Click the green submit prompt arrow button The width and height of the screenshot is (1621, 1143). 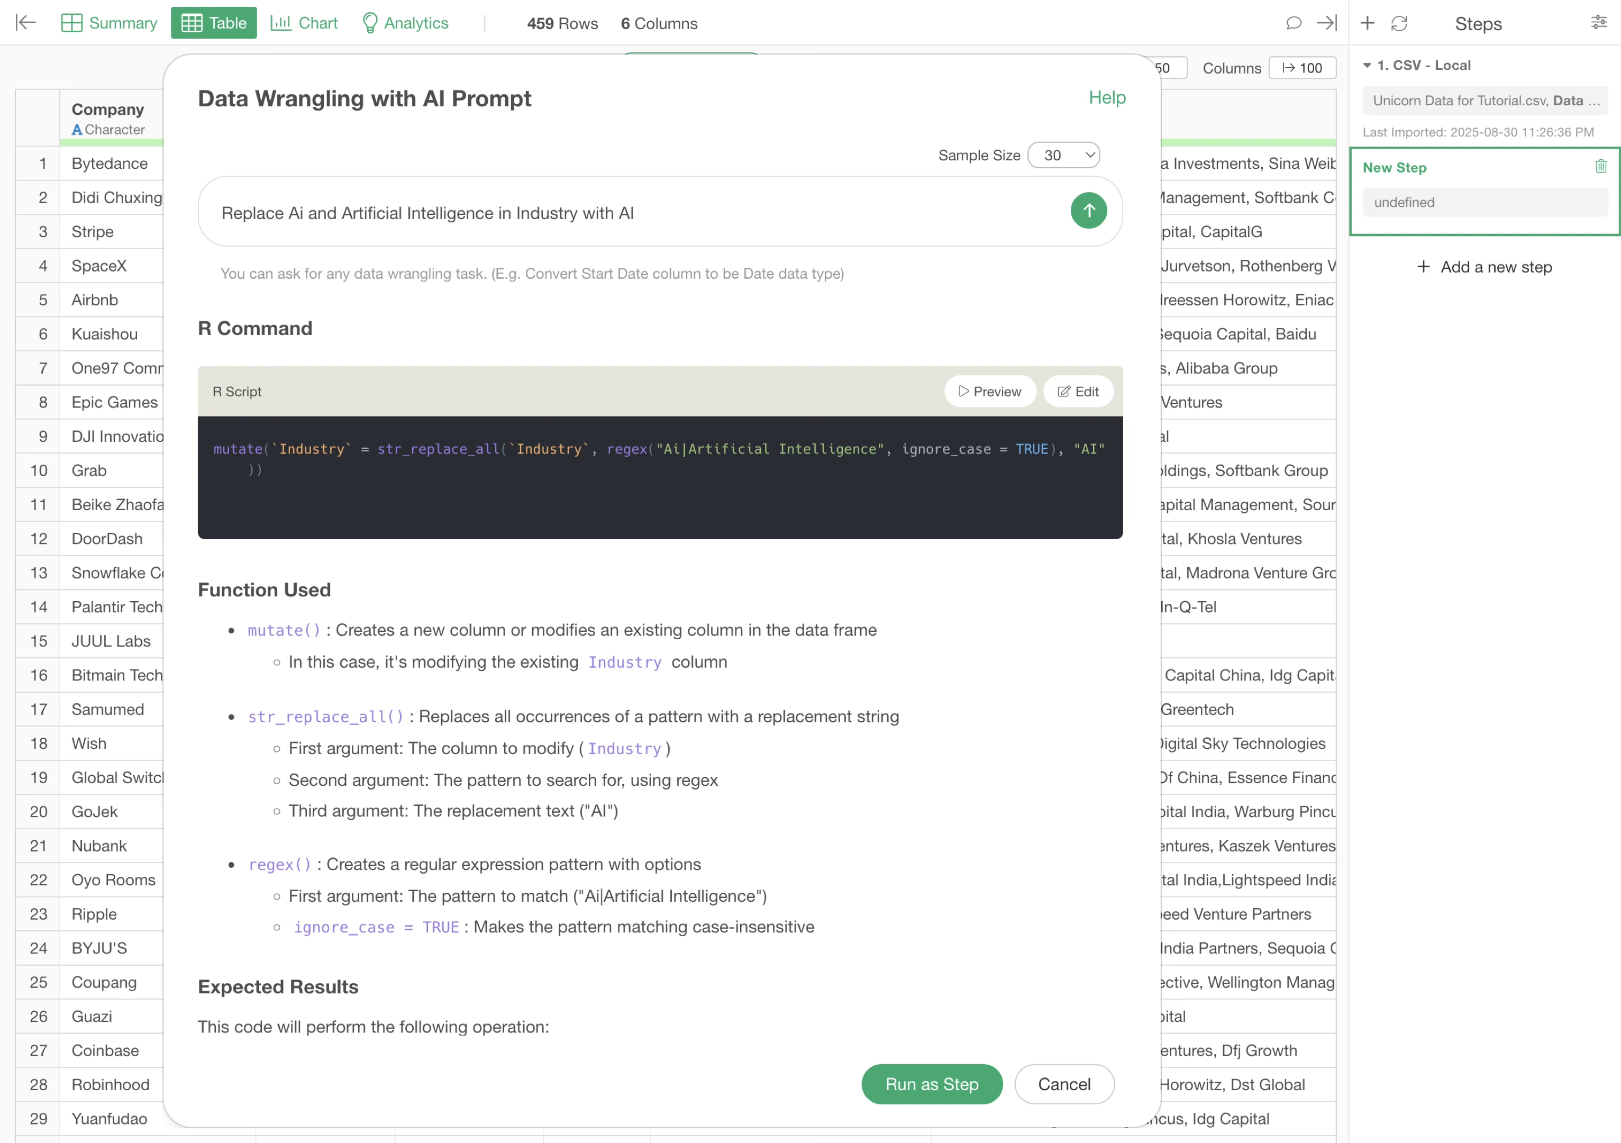(1088, 211)
